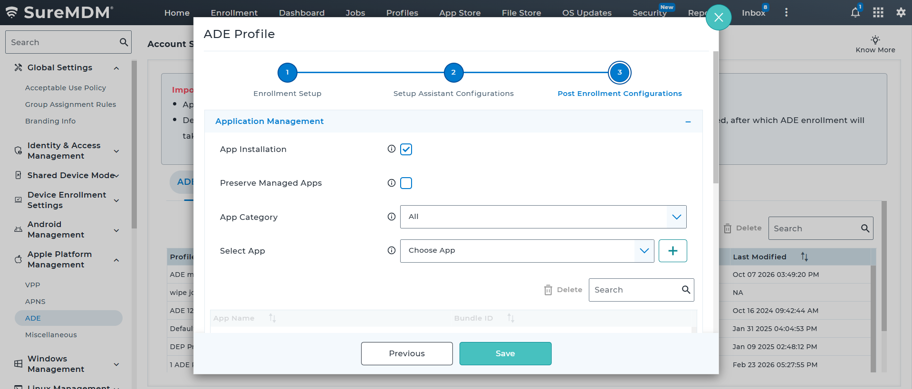
Task: Open Acceptable Use Policy in the sidebar
Action: tap(66, 88)
